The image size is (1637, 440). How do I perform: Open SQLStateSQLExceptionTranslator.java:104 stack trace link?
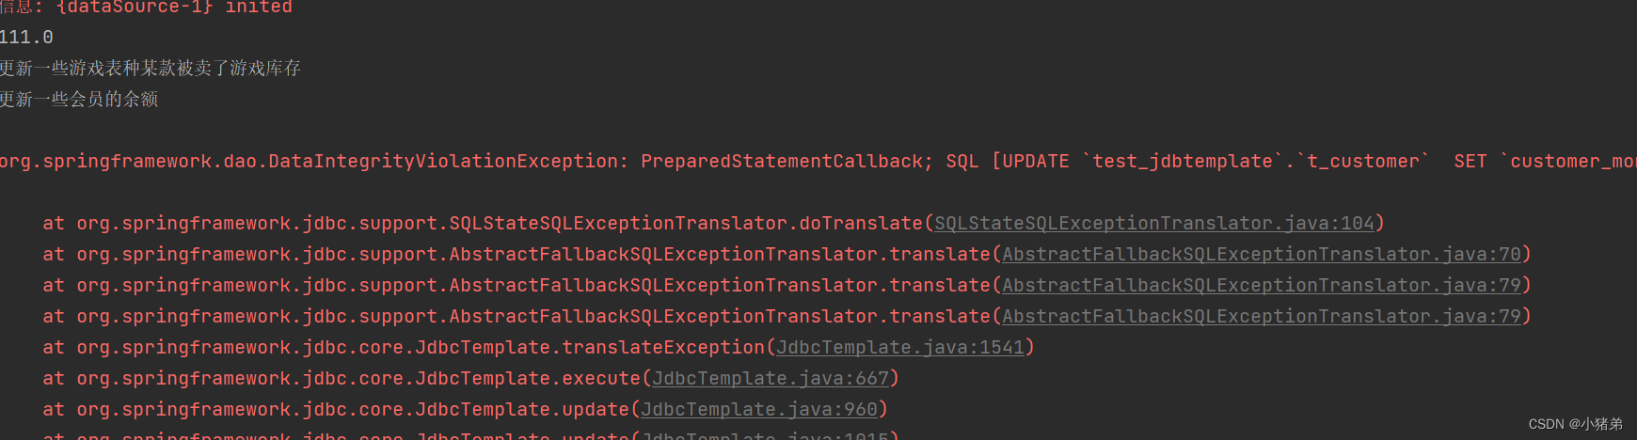[1153, 224]
